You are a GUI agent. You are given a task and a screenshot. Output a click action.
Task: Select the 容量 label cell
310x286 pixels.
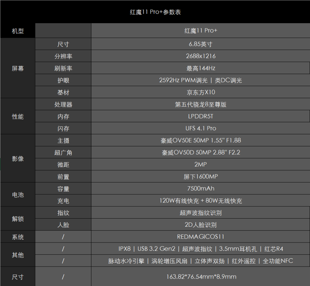pyautogui.click(x=63, y=189)
